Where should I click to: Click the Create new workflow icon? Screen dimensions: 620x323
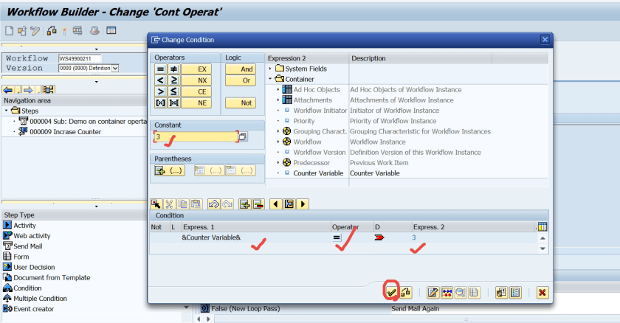9,30
